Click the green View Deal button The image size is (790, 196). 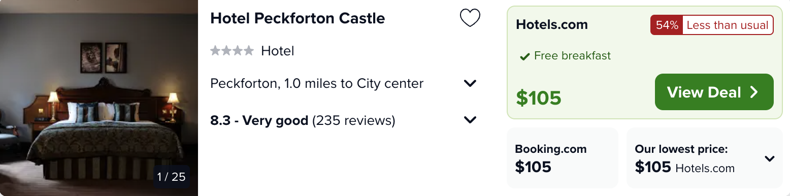(x=714, y=92)
